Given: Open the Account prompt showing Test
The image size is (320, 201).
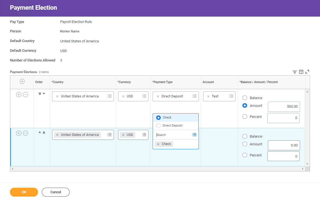Looking at the screenshot, I should pyautogui.click(x=231, y=96).
